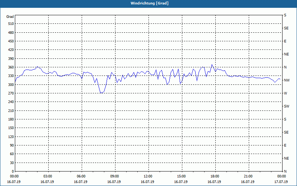The height and width of the screenshot is (186, 297).
Task: Click the 300 y-axis label
Action: pyautogui.click(x=11, y=85)
